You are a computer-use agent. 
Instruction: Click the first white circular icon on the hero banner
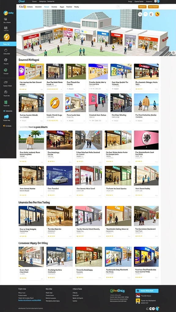click(x=140, y=14)
